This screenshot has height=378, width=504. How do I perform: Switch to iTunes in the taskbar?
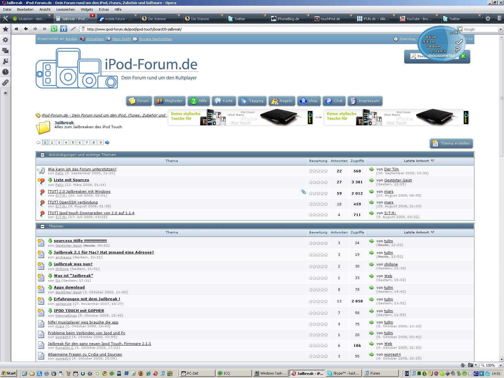[380, 373]
